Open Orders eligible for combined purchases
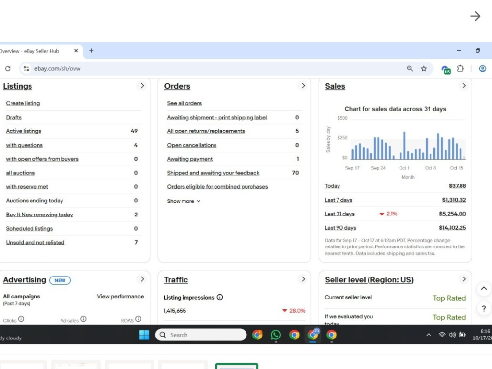This screenshot has width=492, height=369. pyautogui.click(x=217, y=186)
